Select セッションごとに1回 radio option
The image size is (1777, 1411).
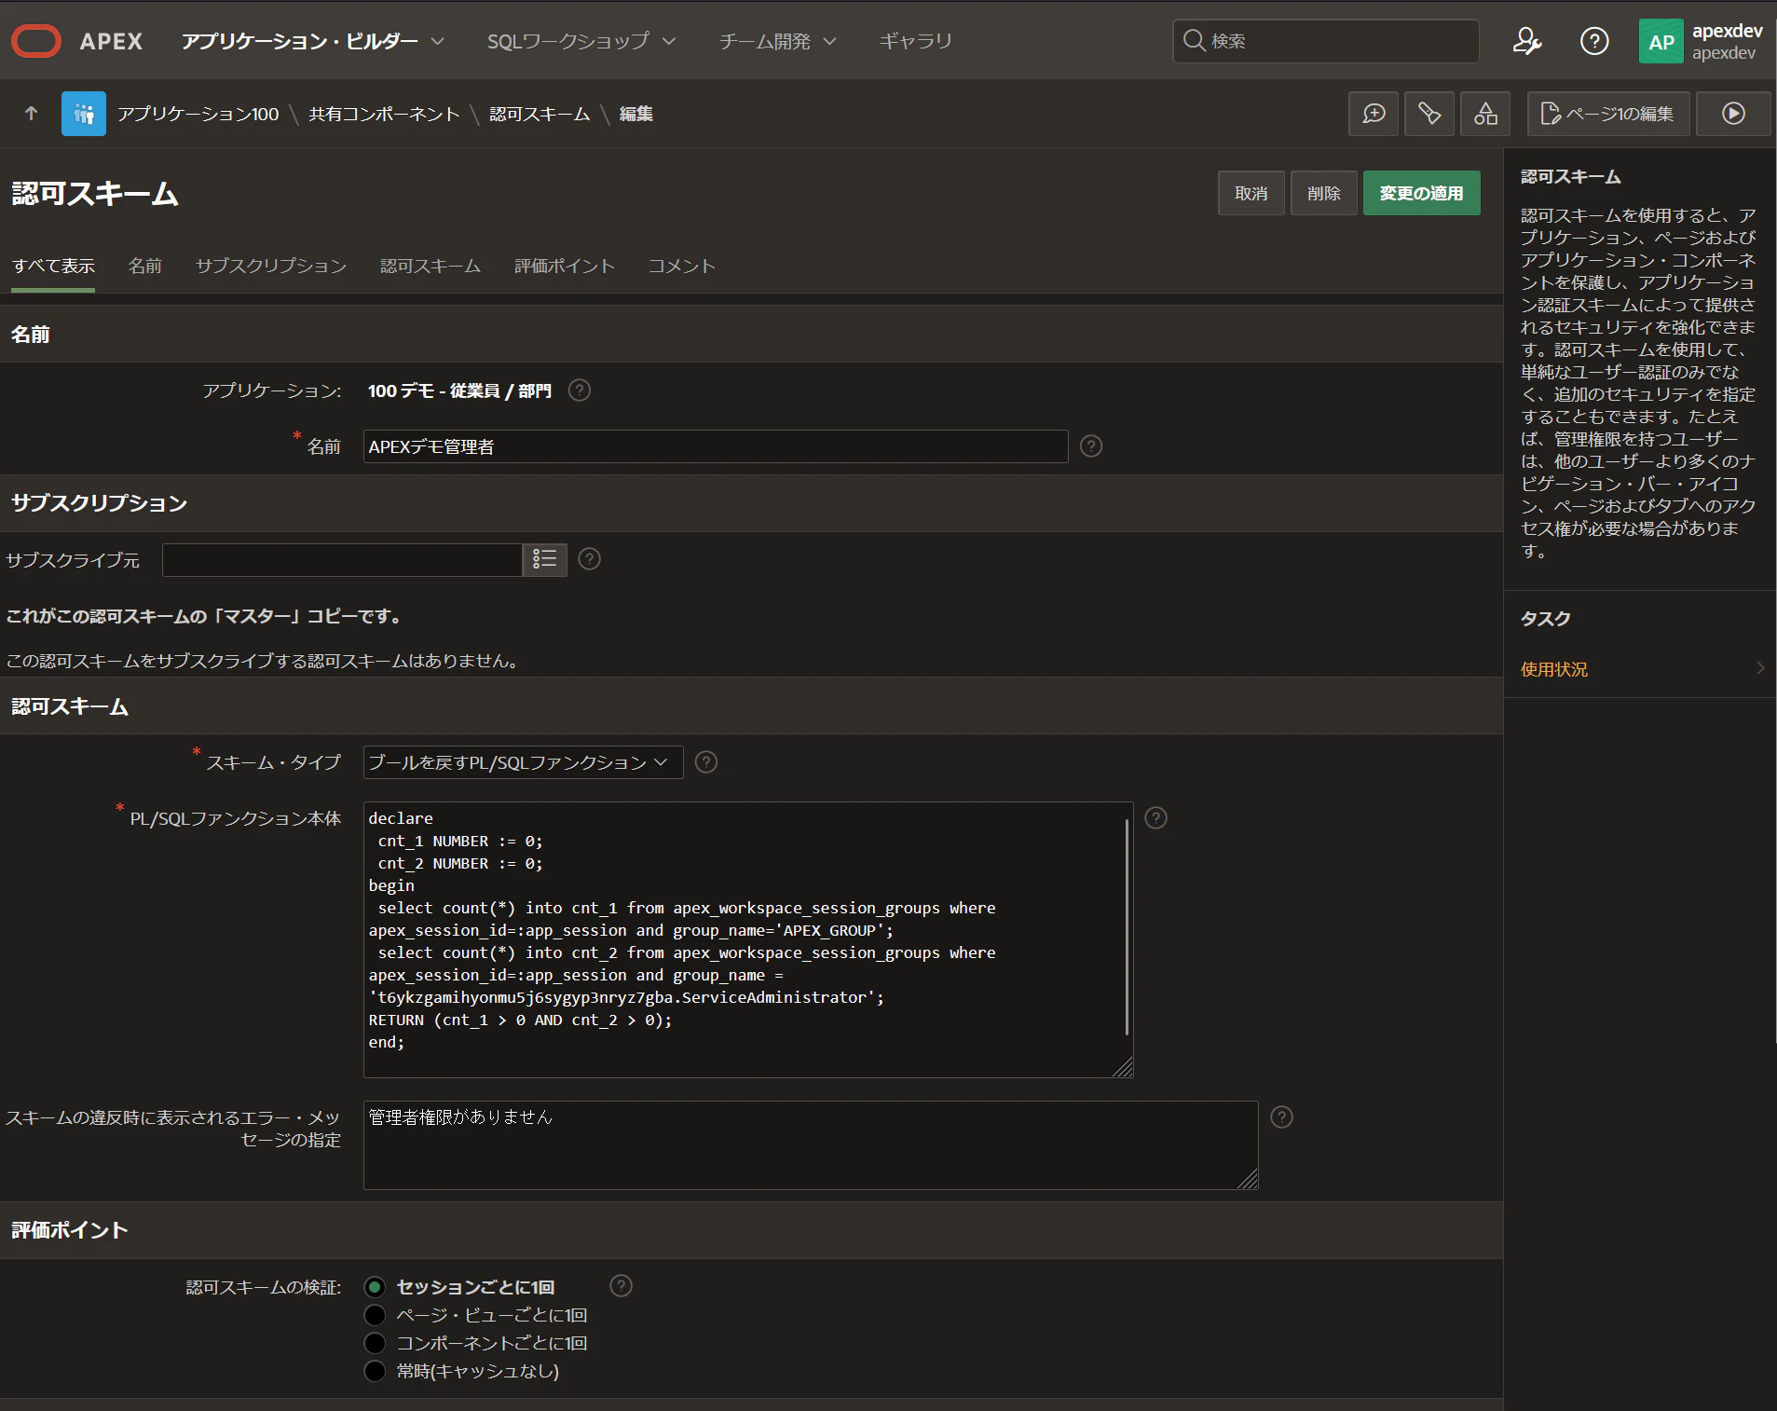(375, 1287)
